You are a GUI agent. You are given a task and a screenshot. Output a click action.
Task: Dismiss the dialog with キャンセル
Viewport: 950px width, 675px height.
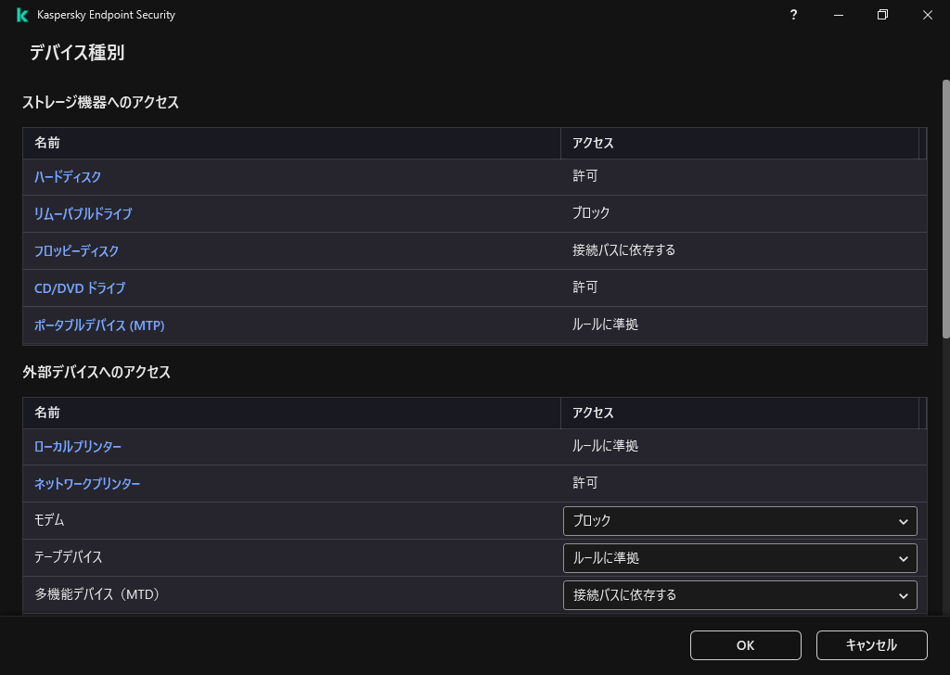[870, 644]
